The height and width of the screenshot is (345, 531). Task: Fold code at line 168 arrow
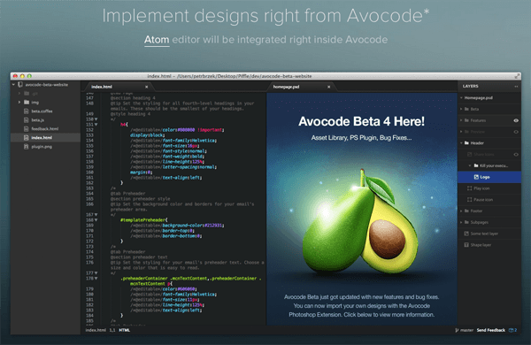[96, 220]
